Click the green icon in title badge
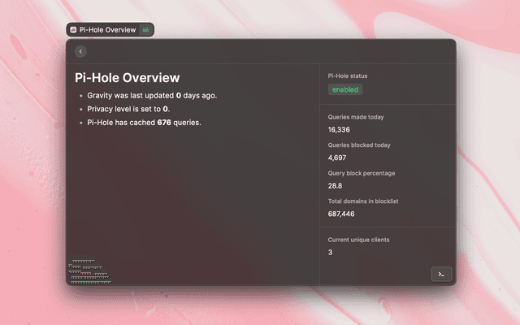Image resolution: width=520 pixels, height=325 pixels. tap(145, 30)
